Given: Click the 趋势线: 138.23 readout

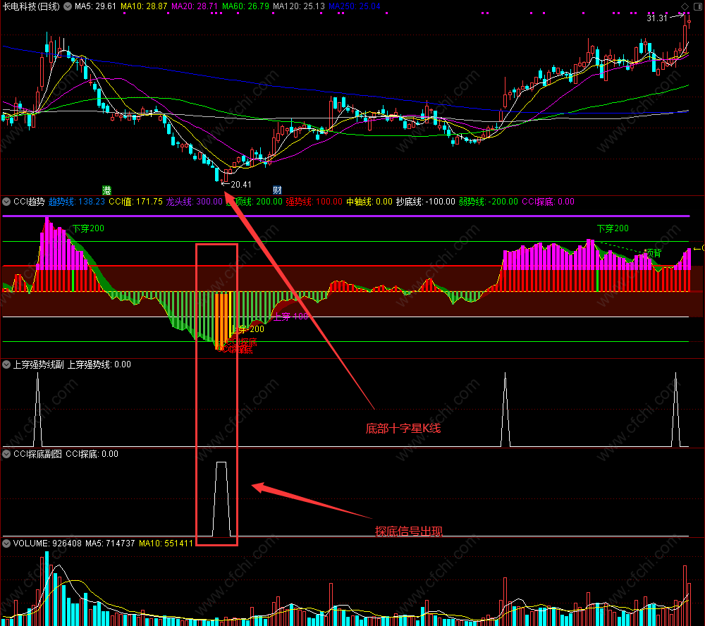Looking at the screenshot, I should click(x=76, y=202).
